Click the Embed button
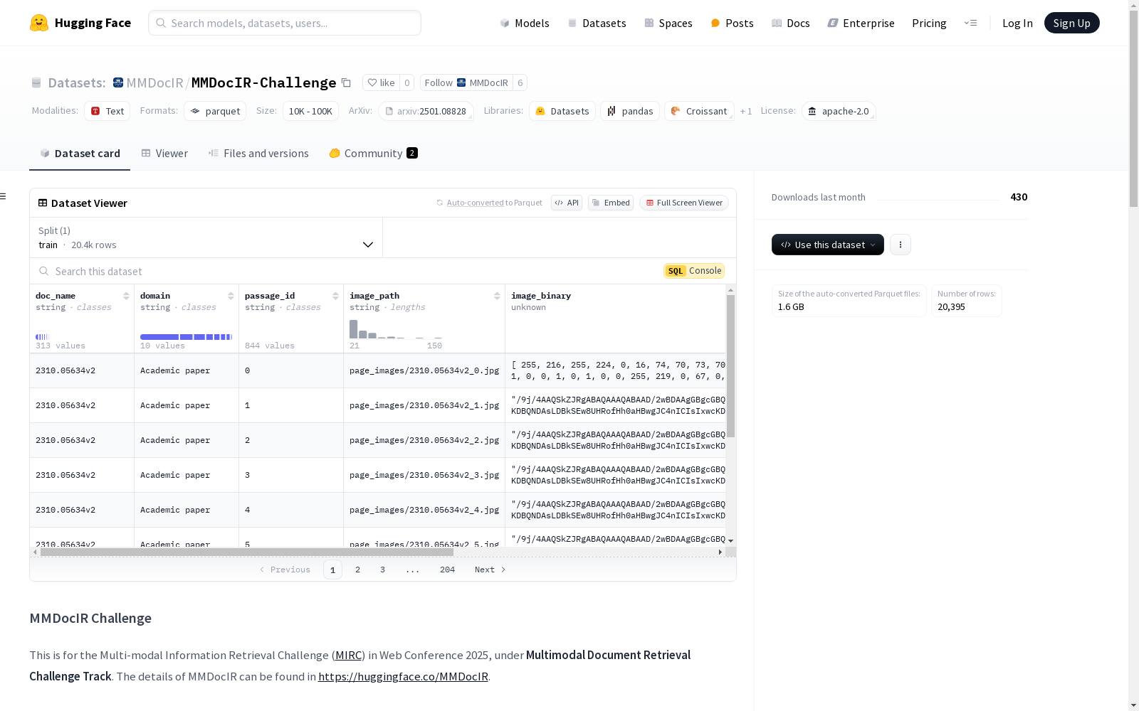 (x=611, y=203)
